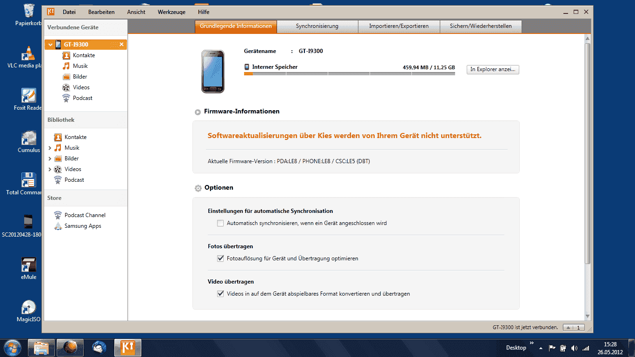Open the Bibliothek Podcast icon

(58, 180)
